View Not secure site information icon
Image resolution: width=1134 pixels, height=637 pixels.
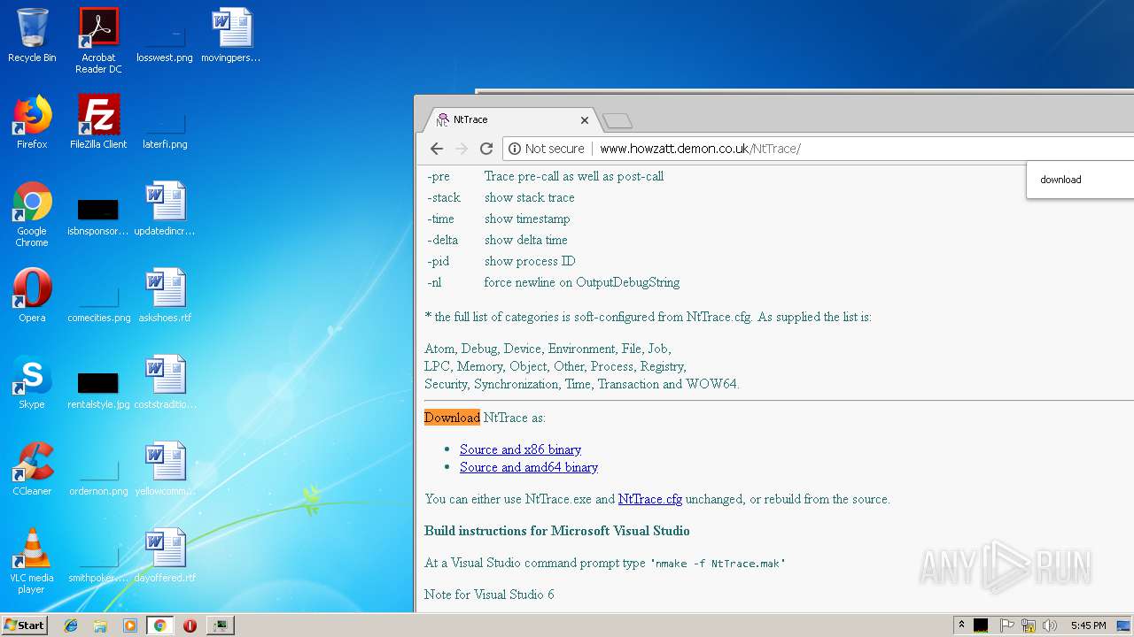pyautogui.click(x=515, y=149)
